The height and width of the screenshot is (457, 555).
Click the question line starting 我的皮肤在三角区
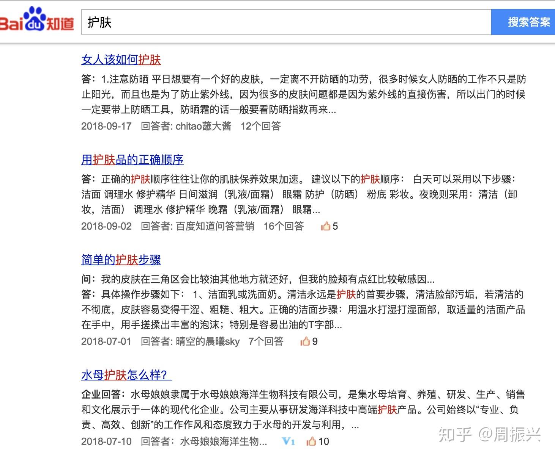(268, 280)
